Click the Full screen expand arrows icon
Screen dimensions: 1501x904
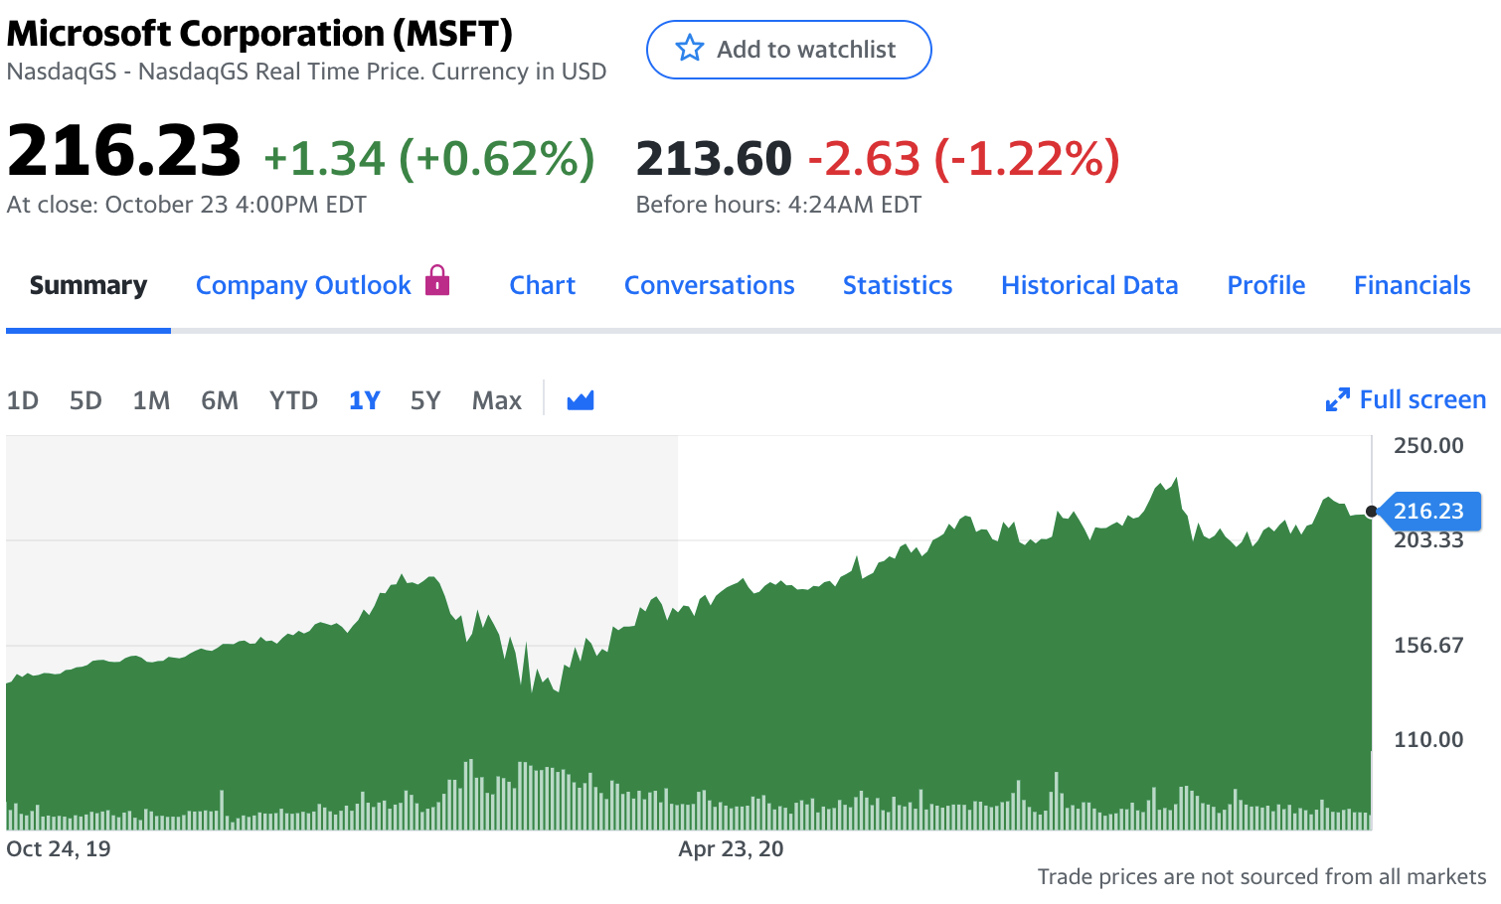(1338, 399)
